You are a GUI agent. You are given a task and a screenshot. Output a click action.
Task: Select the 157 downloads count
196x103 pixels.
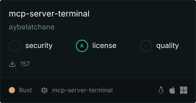[25, 64]
